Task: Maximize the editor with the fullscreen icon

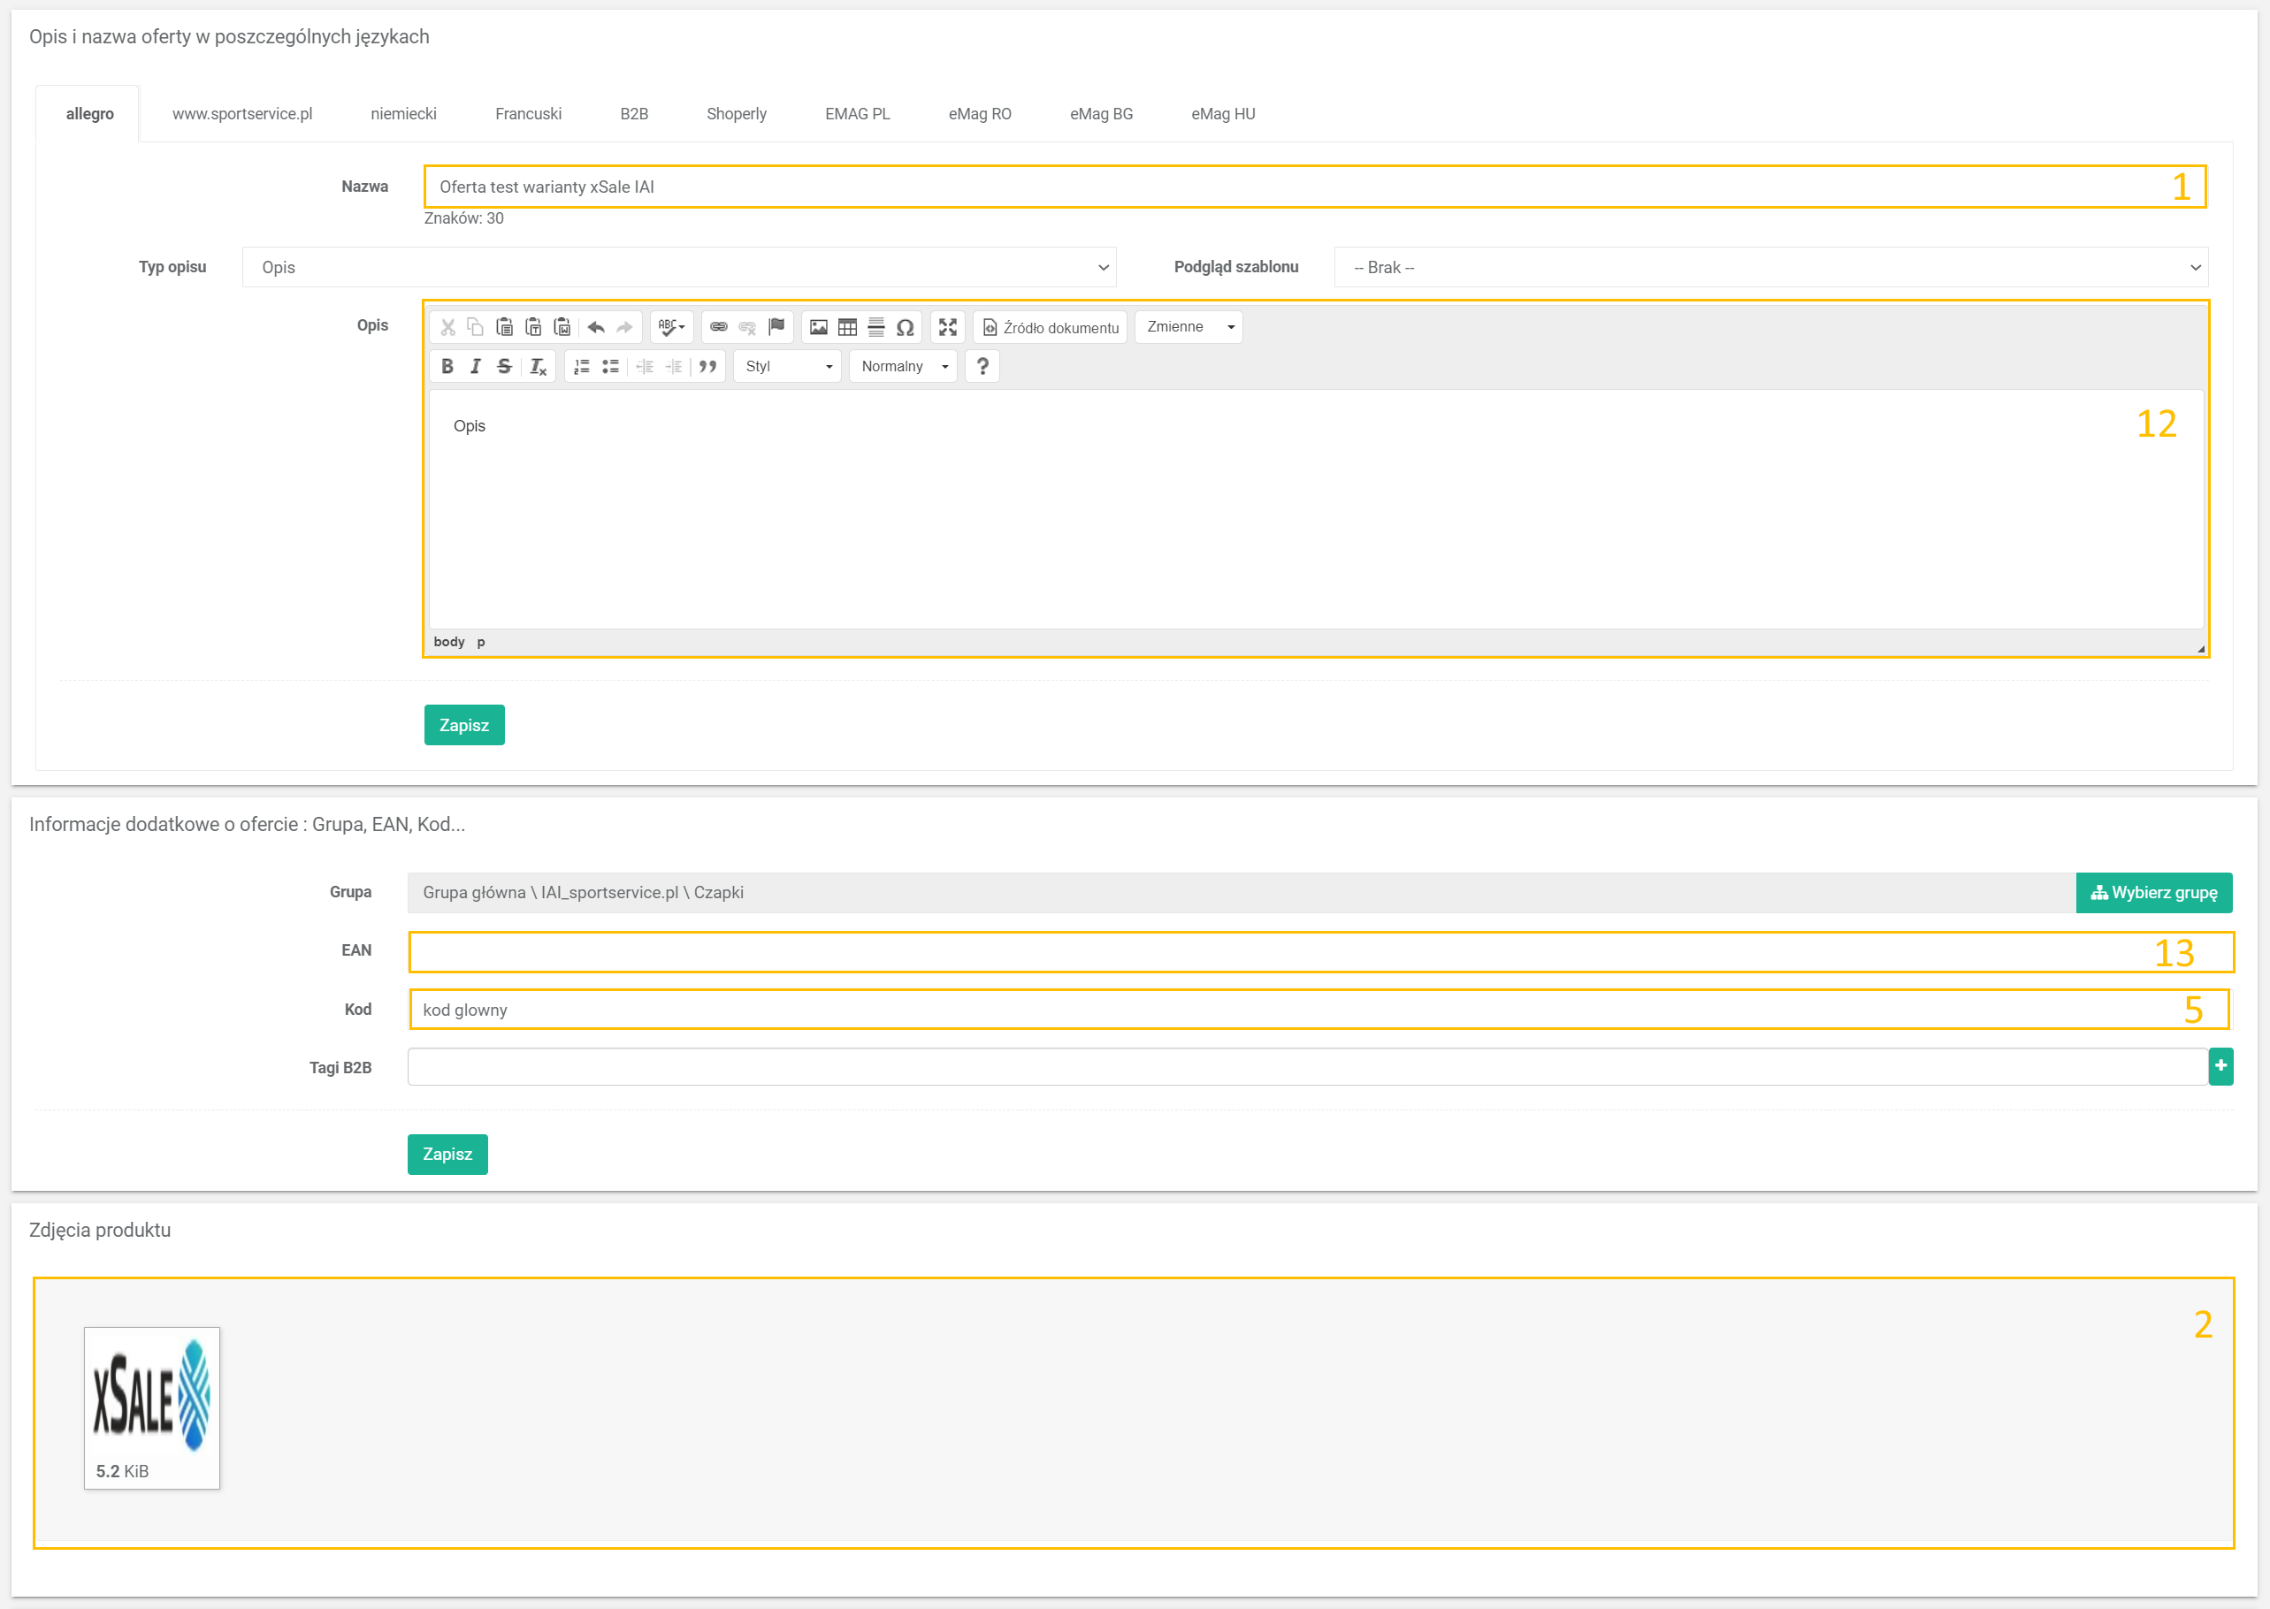Action: [947, 327]
